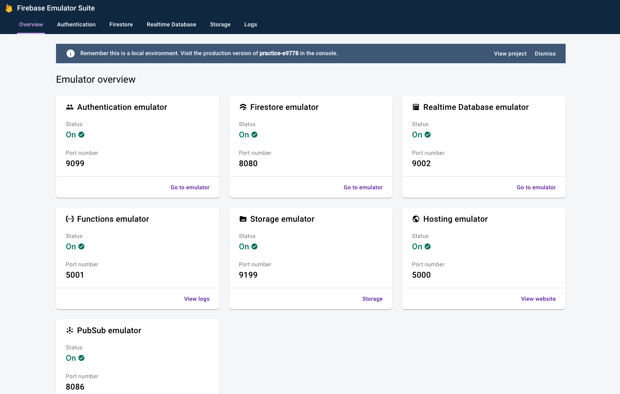
Task: Open the Firestore tab
Action: [x=121, y=24]
